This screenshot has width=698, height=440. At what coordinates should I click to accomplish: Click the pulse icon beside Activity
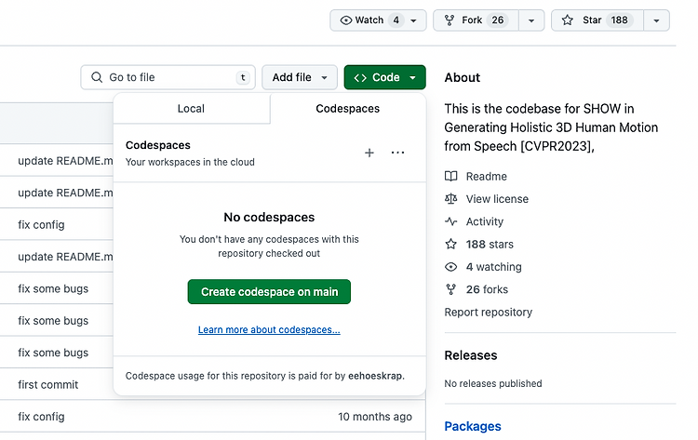tap(451, 221)
